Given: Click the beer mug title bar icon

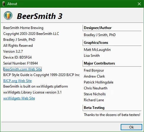Looking at the screenshot, I should point(4,4).
